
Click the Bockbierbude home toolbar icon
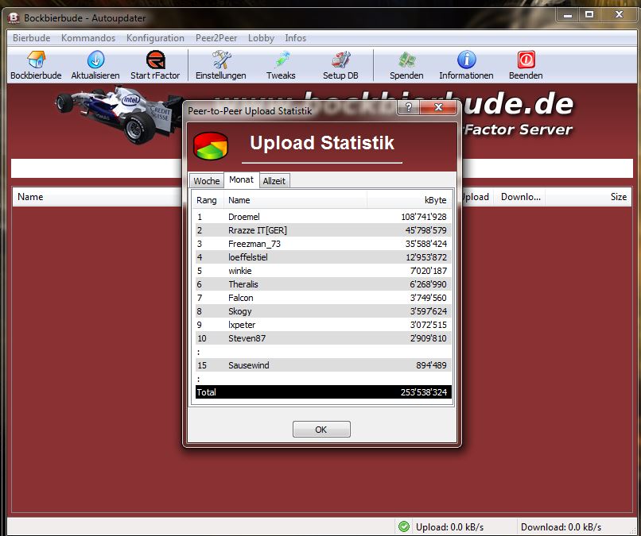click(37, 60)
